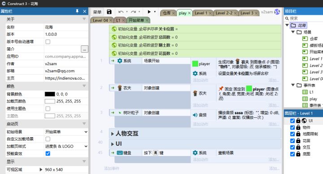
Task: Close the properties bar panel
Action: [x=84, y=11]
